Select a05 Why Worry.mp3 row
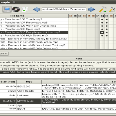The image size is (116, 116). pos(34,48)
